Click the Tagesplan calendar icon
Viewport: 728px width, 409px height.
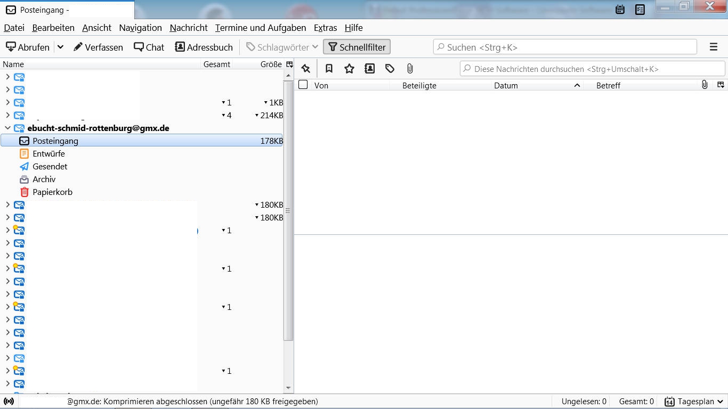670,402
